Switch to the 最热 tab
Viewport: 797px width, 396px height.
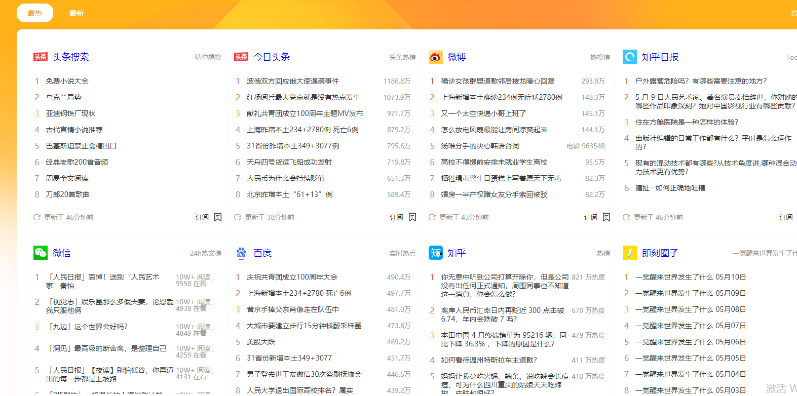pyautogui.click(x=35, y=13)
